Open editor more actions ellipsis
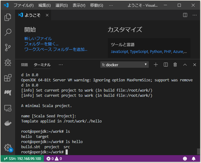Screen dimensions: 201x163 tap(195, 15)
